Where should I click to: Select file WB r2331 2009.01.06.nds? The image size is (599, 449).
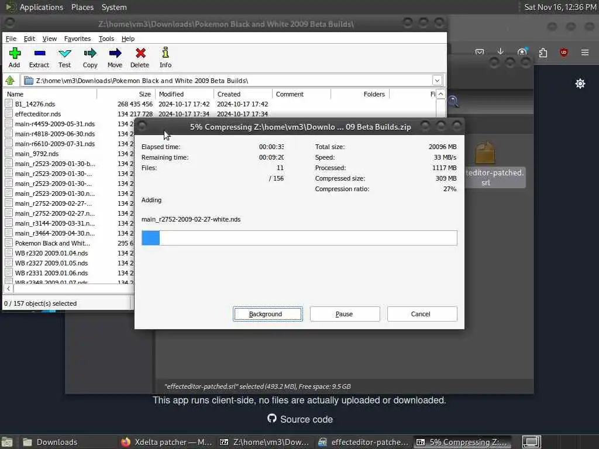(51, 272)
